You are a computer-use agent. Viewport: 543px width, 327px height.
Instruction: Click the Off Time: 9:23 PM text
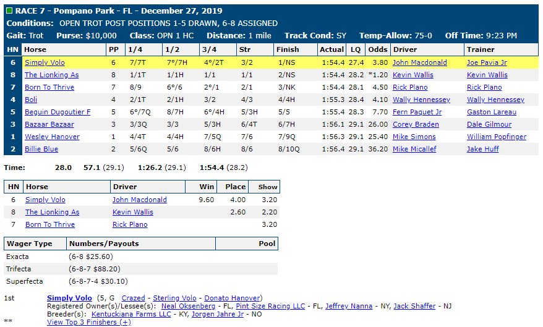(481, 36)
